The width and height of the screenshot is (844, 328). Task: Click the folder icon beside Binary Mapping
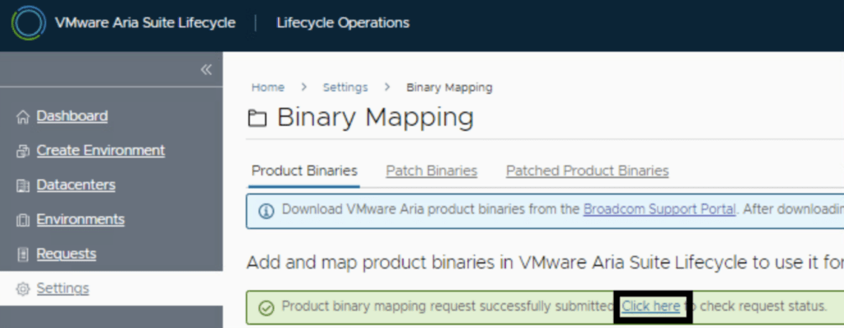click(x=257, y=118)
